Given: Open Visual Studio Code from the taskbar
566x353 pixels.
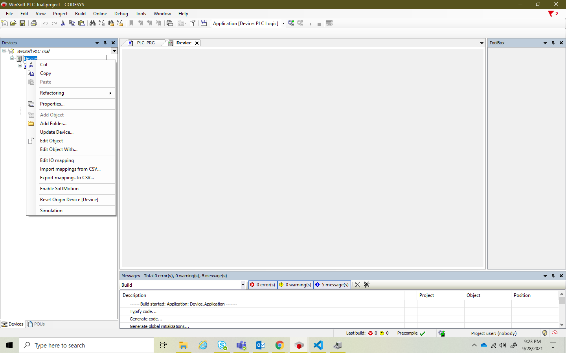Looking at the screenshot, I should (x=318, y=345).
